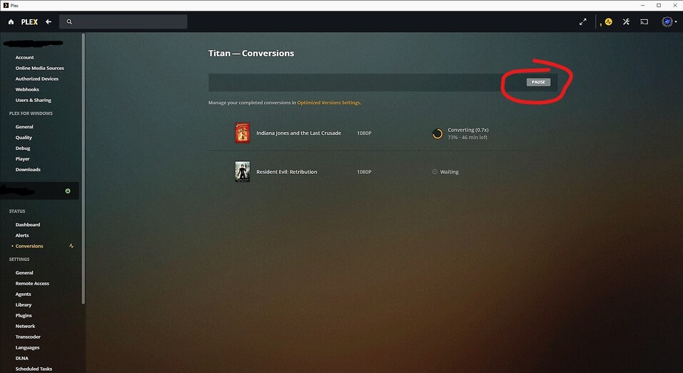Open General under Settings section

(x=24, y=273)
